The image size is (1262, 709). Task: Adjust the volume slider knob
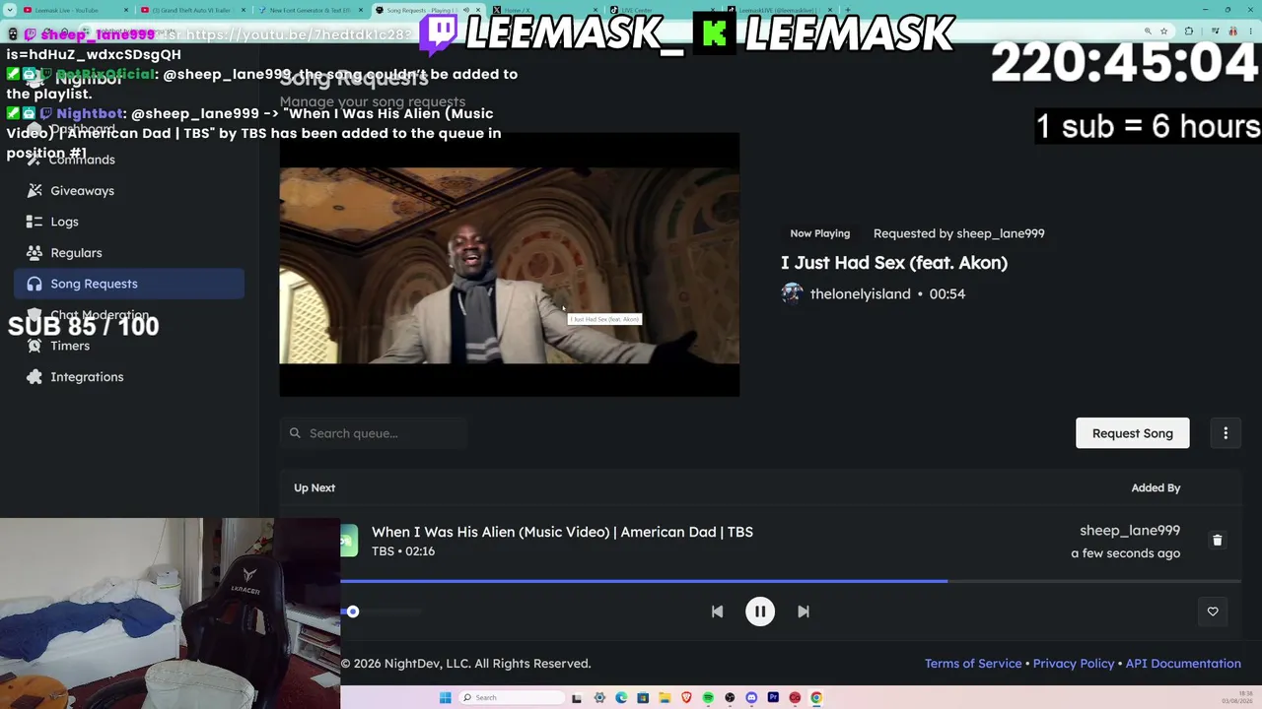tap(353, 612)
